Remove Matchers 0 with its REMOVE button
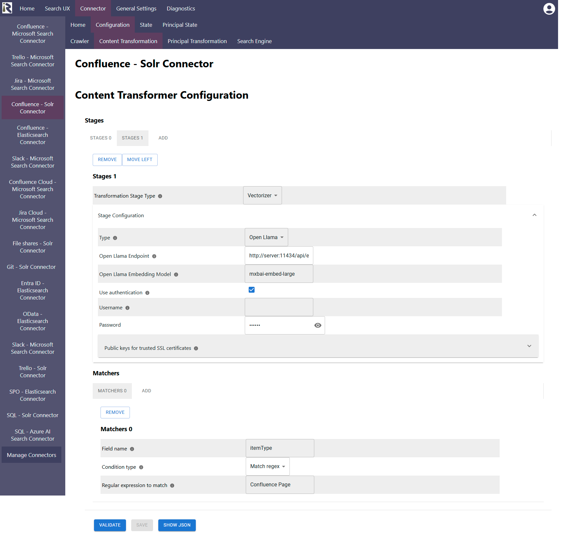Image resolution: width=561 pixels, height=537 pixels. tap(115, 413)
